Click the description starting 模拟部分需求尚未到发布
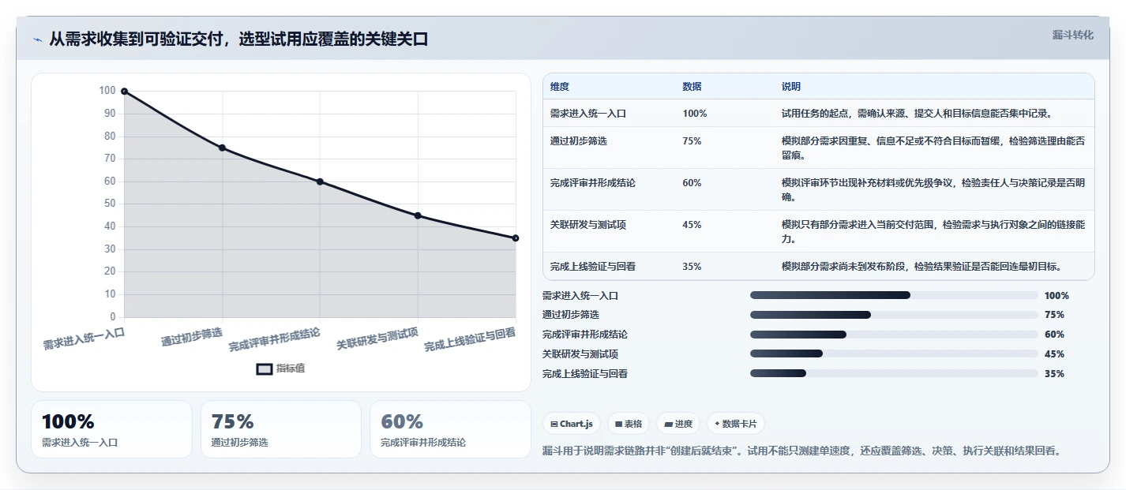 click(921, 267)
